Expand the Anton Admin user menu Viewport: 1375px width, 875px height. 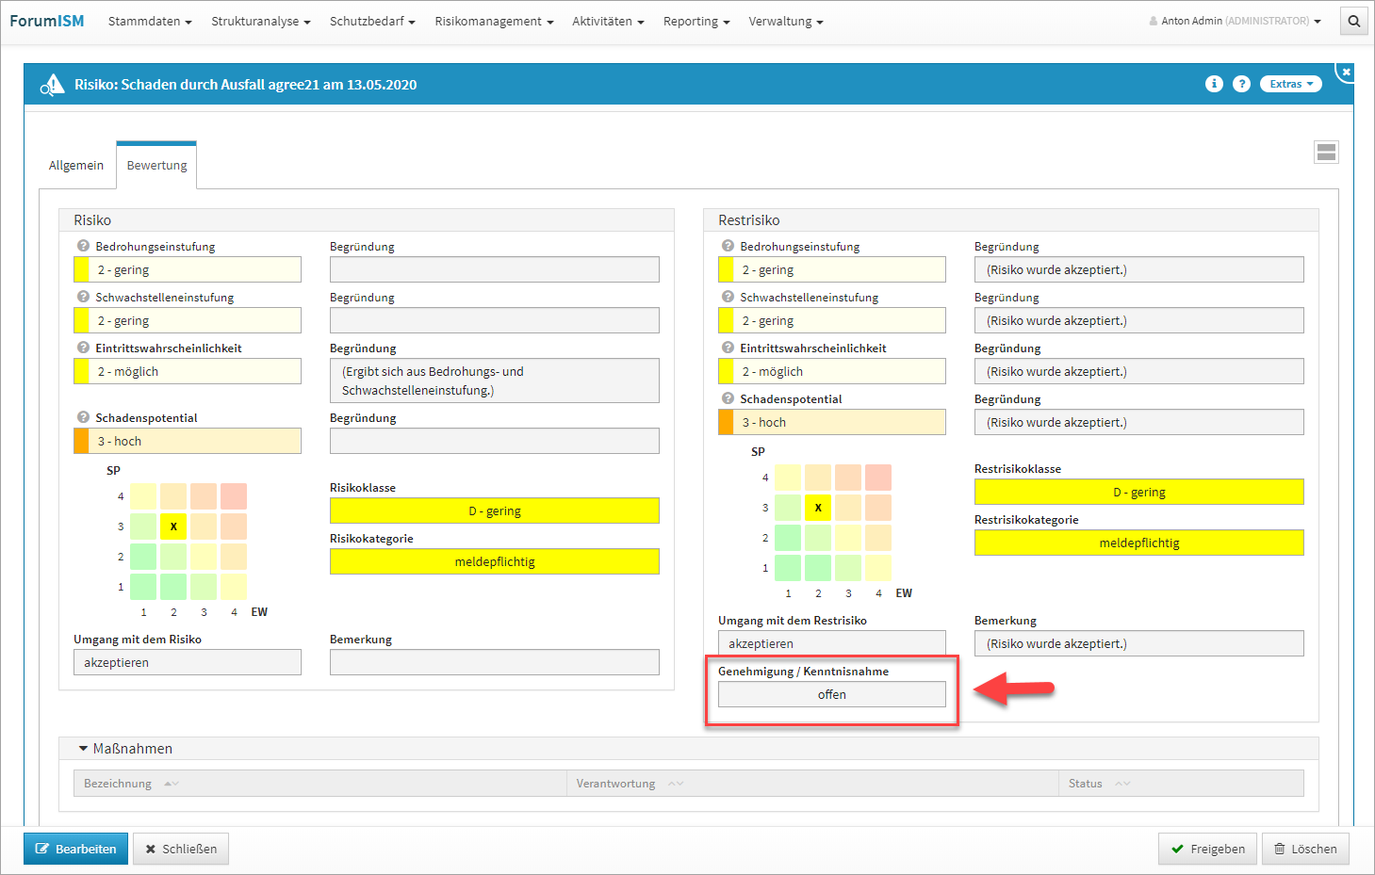pos(1235,21)
